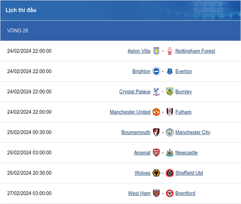
Task: Follow the West Ham team link
Action: (x=139, y=193)
